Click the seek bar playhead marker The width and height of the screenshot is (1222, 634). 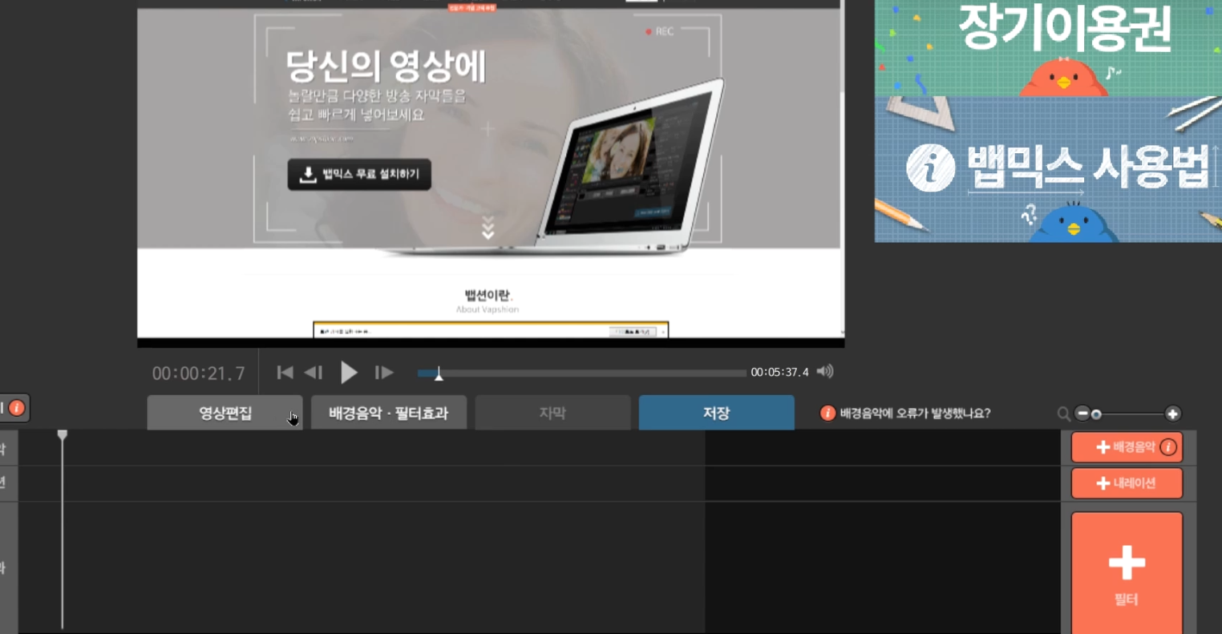(x=439, y=373)
